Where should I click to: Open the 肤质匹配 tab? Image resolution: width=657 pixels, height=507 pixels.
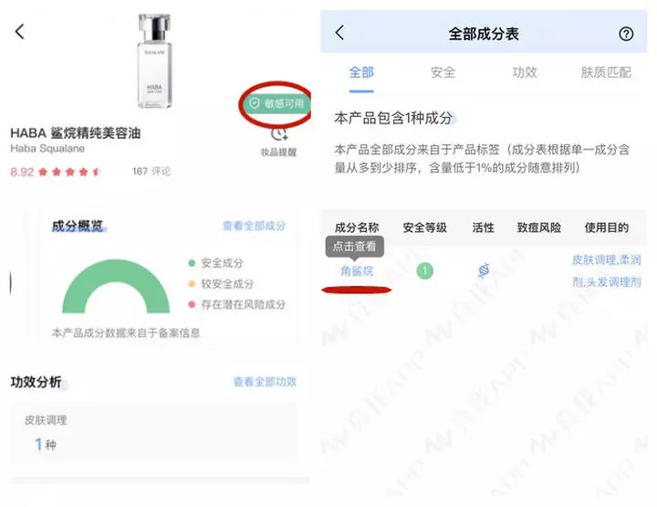pyautogui.click(x=606, y=72)
